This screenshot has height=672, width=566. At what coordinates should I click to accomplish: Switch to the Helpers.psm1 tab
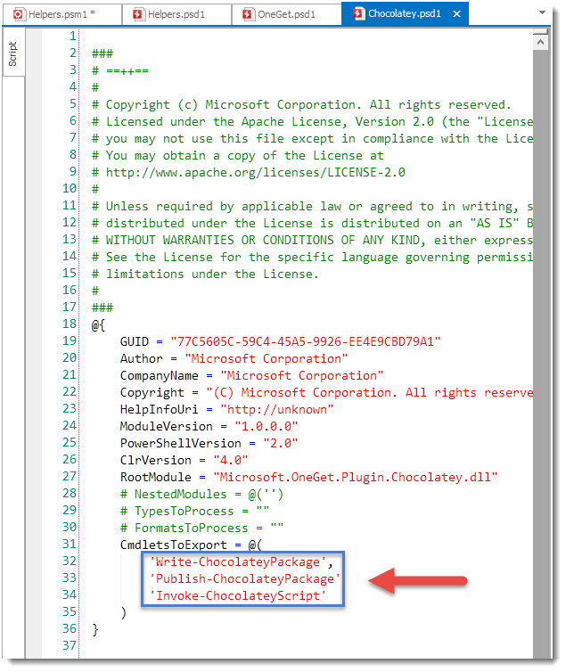[x=62, y=14]
